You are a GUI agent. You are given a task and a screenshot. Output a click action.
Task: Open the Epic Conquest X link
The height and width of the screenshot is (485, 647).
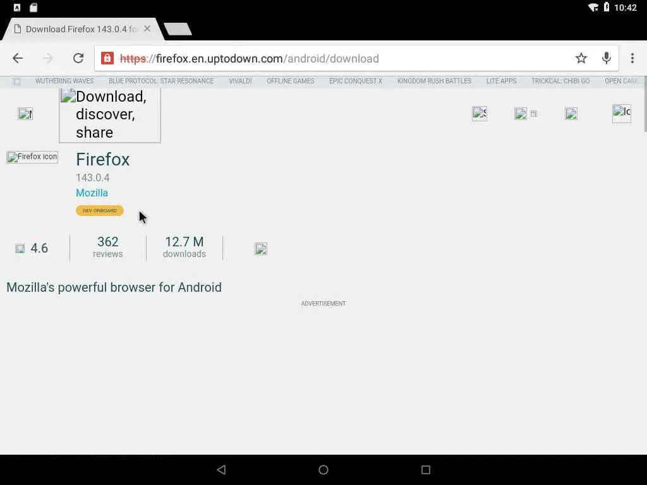pyautogui.click(x=356, y=81)
